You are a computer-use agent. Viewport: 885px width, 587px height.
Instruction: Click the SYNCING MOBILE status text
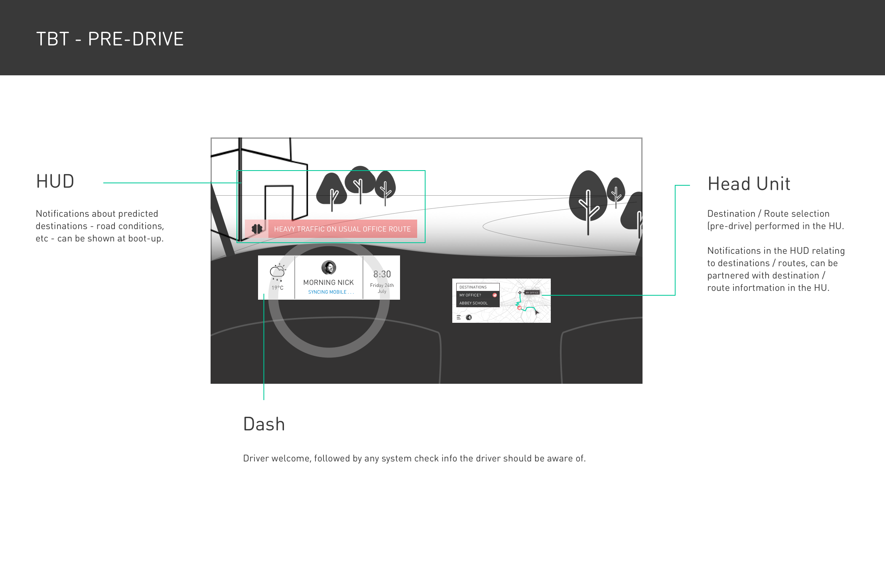331,292
